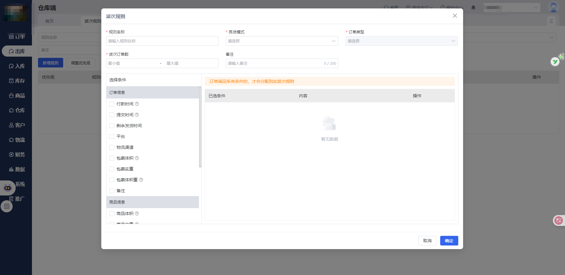Click the help icon next to 提交时间
The image size is (565, 275).
click(x=137, y=115)
